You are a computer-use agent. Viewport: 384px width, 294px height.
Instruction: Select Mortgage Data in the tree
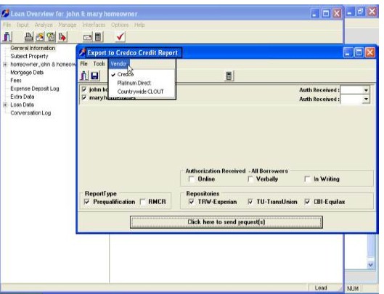point(27,73)
